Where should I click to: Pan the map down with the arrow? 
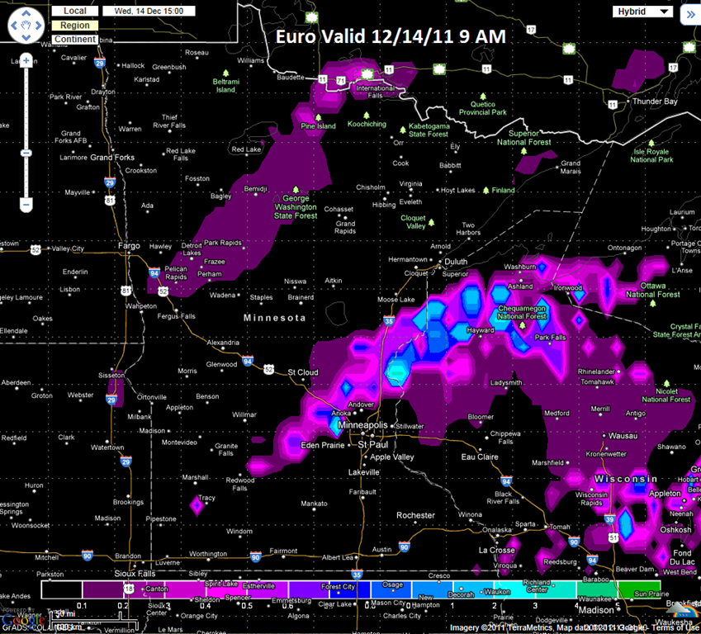(26, 37)
